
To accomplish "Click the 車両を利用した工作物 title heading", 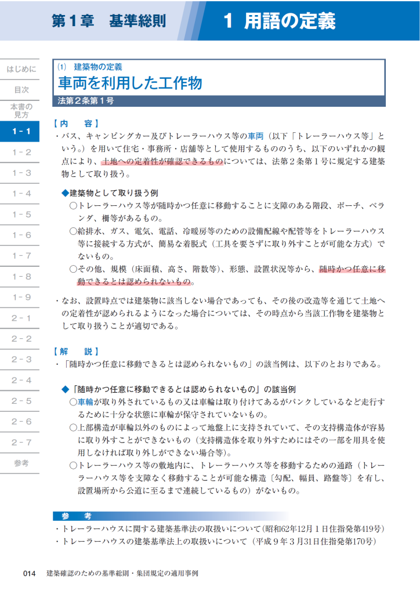I will pos(130,84).
